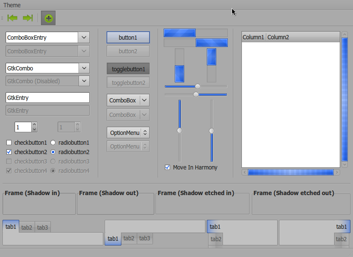The height and width of the screenshot is (257, 353).
Task: Click the right vertical slider knob
Action: (212, 131)
